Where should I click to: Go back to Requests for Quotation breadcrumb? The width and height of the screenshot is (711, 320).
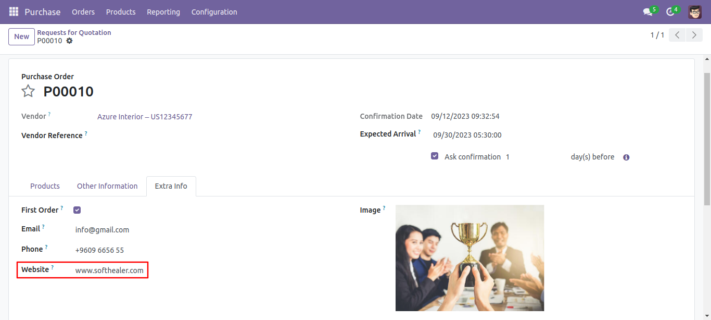[x=74, y=32]
